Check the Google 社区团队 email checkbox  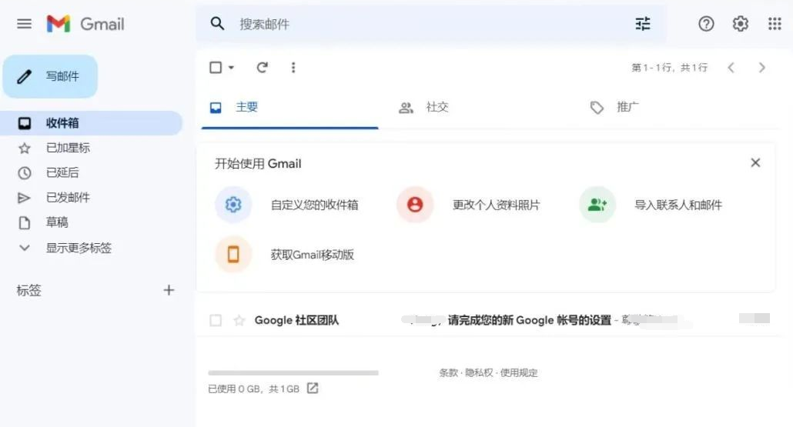[x=216, y=320]
